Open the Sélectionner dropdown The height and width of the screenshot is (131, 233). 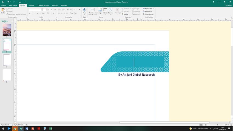pyautogui.click(x=149, y=14)
